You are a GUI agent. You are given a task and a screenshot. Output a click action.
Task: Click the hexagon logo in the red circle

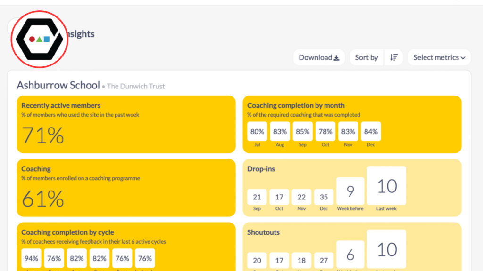point(39,39)
